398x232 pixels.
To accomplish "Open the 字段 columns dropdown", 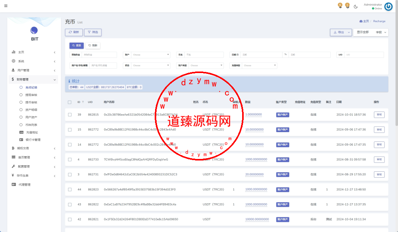I will [x=381, y=32].
